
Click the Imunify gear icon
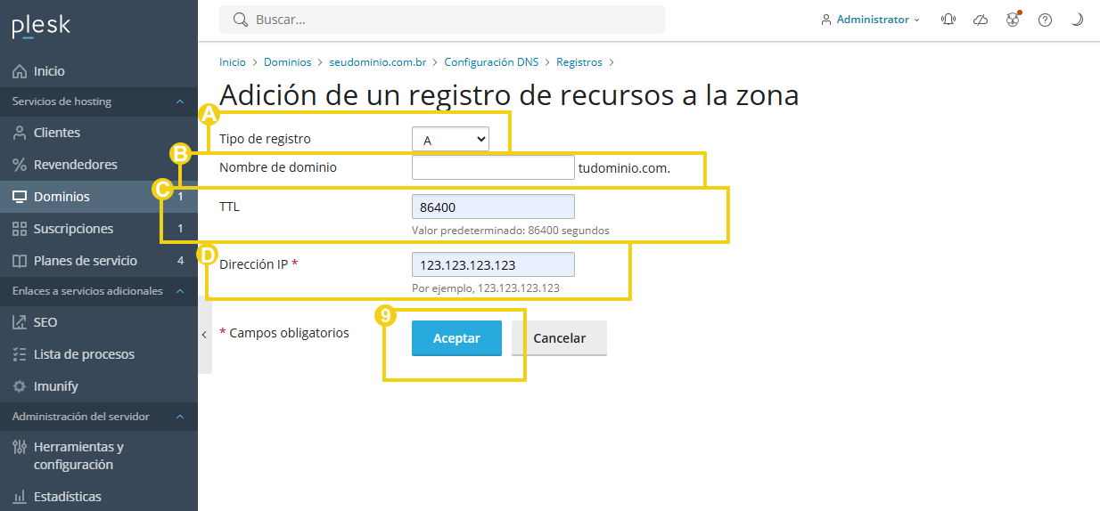click(x=20, y=386)
